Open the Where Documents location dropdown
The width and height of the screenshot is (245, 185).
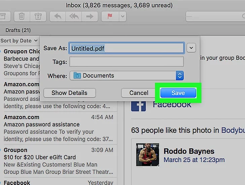(x=127, y=76)
